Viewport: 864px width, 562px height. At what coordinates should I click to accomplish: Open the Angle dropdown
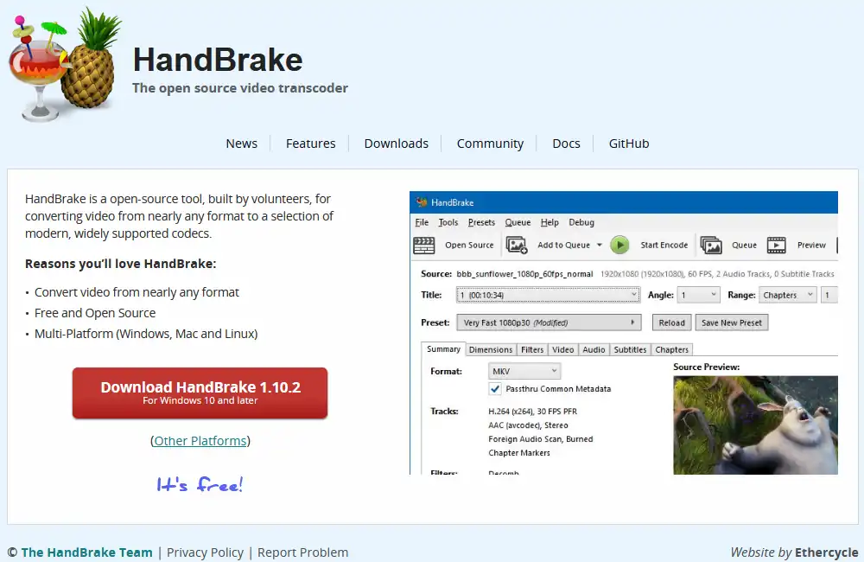click(698, 295)
